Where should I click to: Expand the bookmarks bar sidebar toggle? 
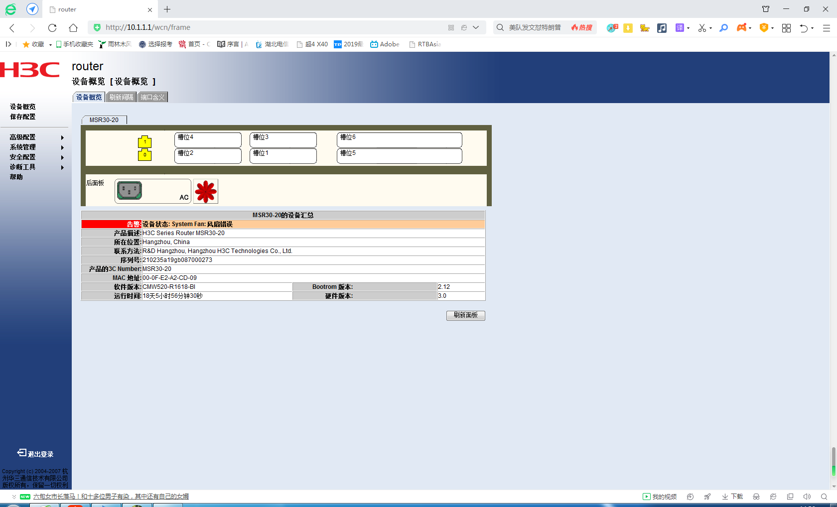click(8, 44)
